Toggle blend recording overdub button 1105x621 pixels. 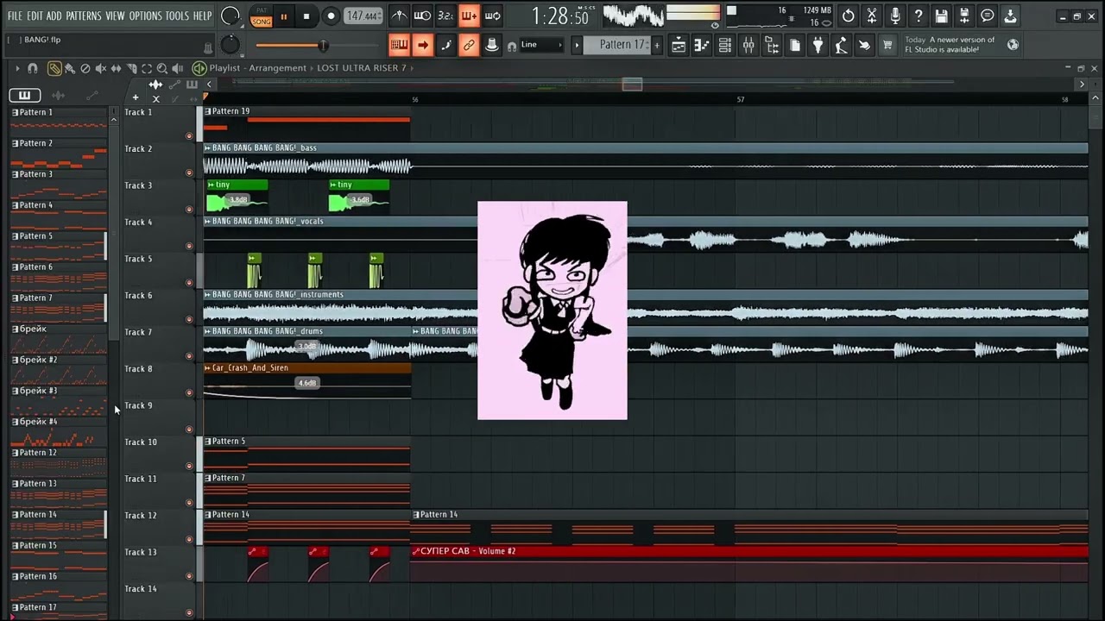pyautogui.click(x=469, y=16)
